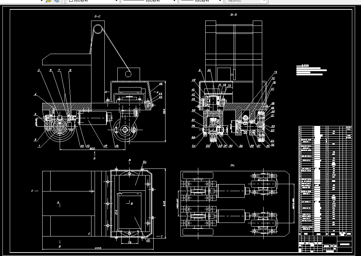Select part balloon number 17
The width and height of the screenshot is (361, 256).
point(273,89)
